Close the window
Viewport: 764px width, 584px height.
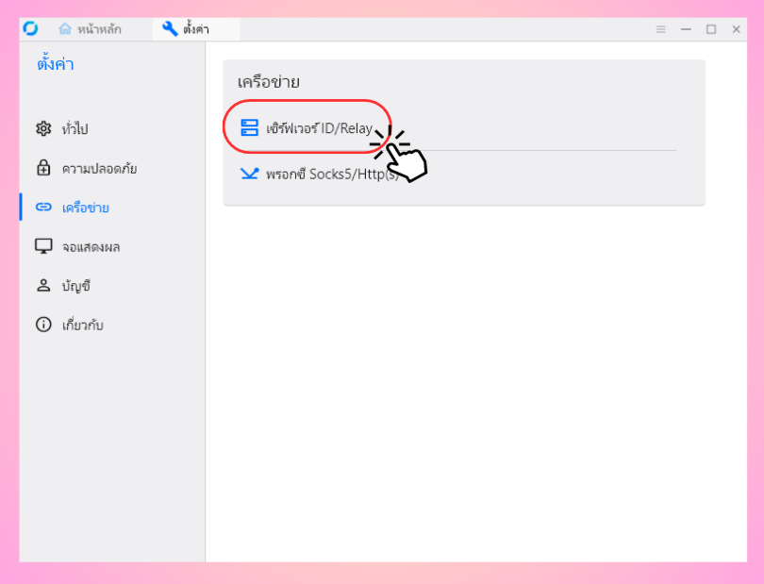(737, 29)
